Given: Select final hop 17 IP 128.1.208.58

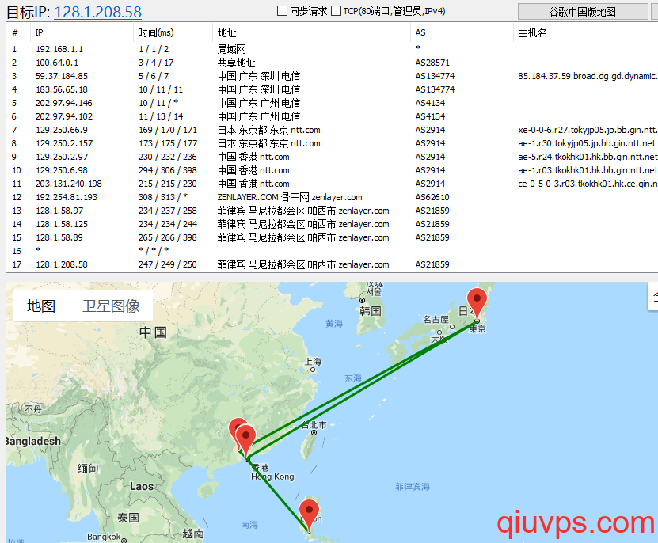Looking at the screenshot, I should [62, 264].
